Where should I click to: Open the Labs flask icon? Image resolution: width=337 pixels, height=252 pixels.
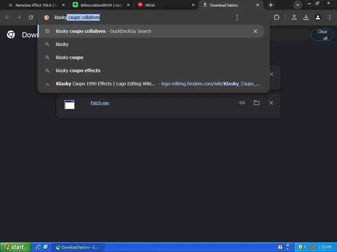[x=294, y=17]
